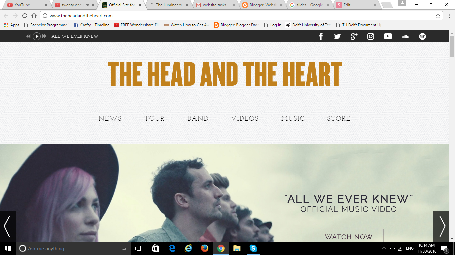Show next slide with right arrow

442,226
